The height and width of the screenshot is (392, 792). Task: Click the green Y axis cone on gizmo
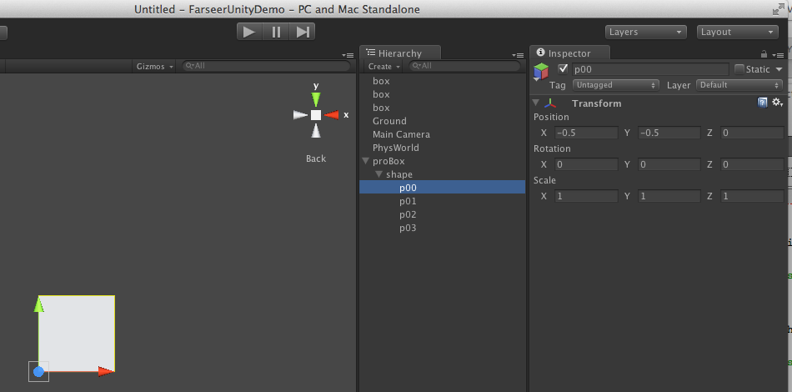(316, 98)
